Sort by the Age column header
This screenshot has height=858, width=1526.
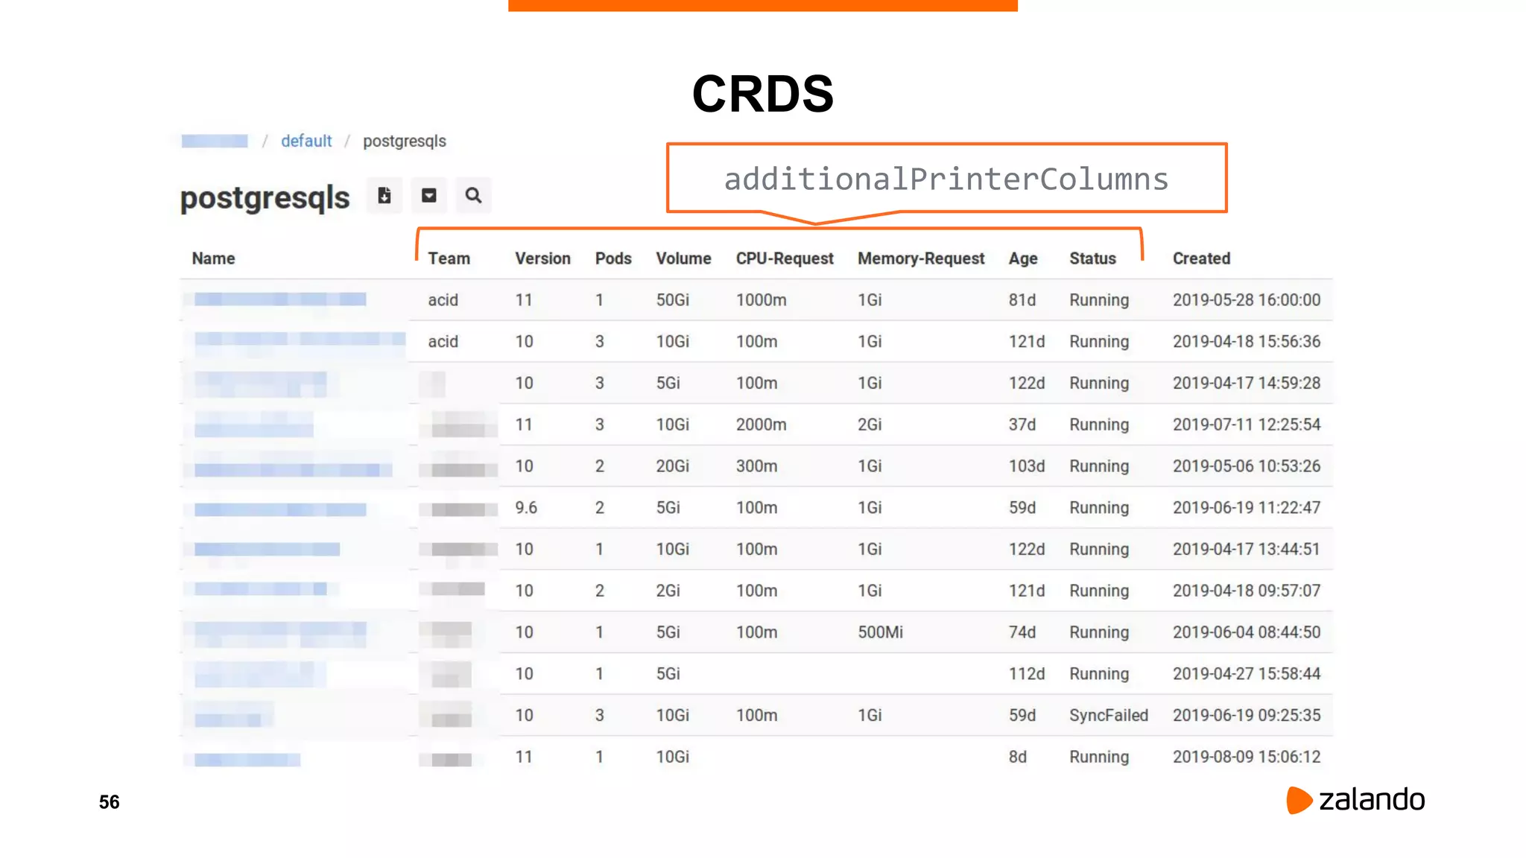pyautogui.click(x=1023, y=258)
